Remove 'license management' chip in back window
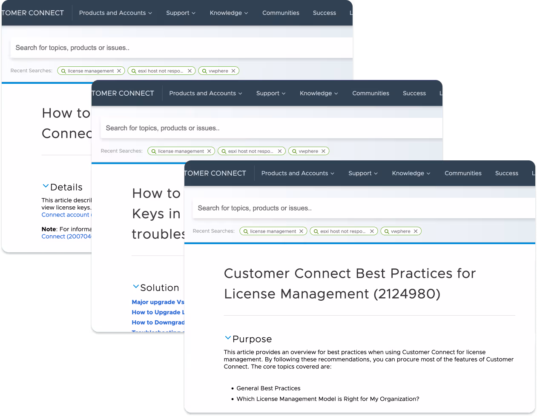 coord(119,71)
